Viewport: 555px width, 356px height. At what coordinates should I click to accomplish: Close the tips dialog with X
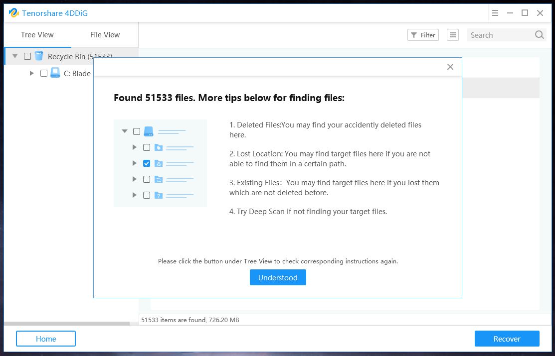tap(450, 67)
